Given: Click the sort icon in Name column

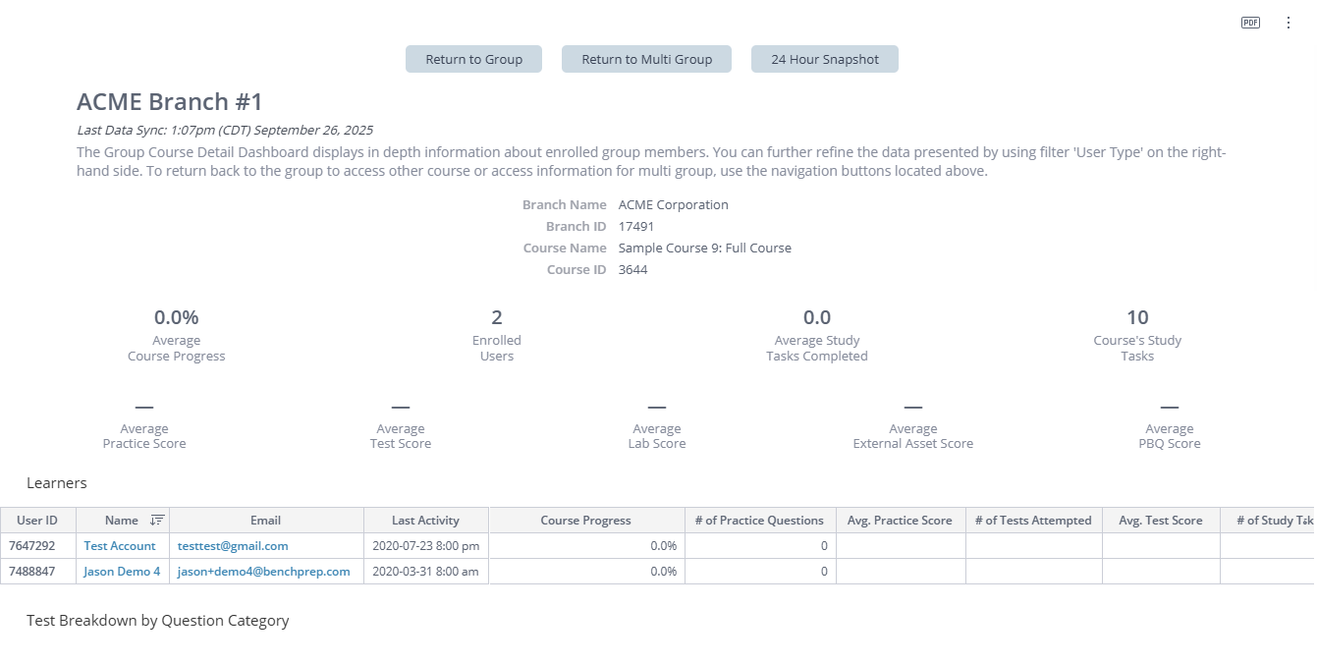Looking at the screenshot, I should (x=157, y=521).
